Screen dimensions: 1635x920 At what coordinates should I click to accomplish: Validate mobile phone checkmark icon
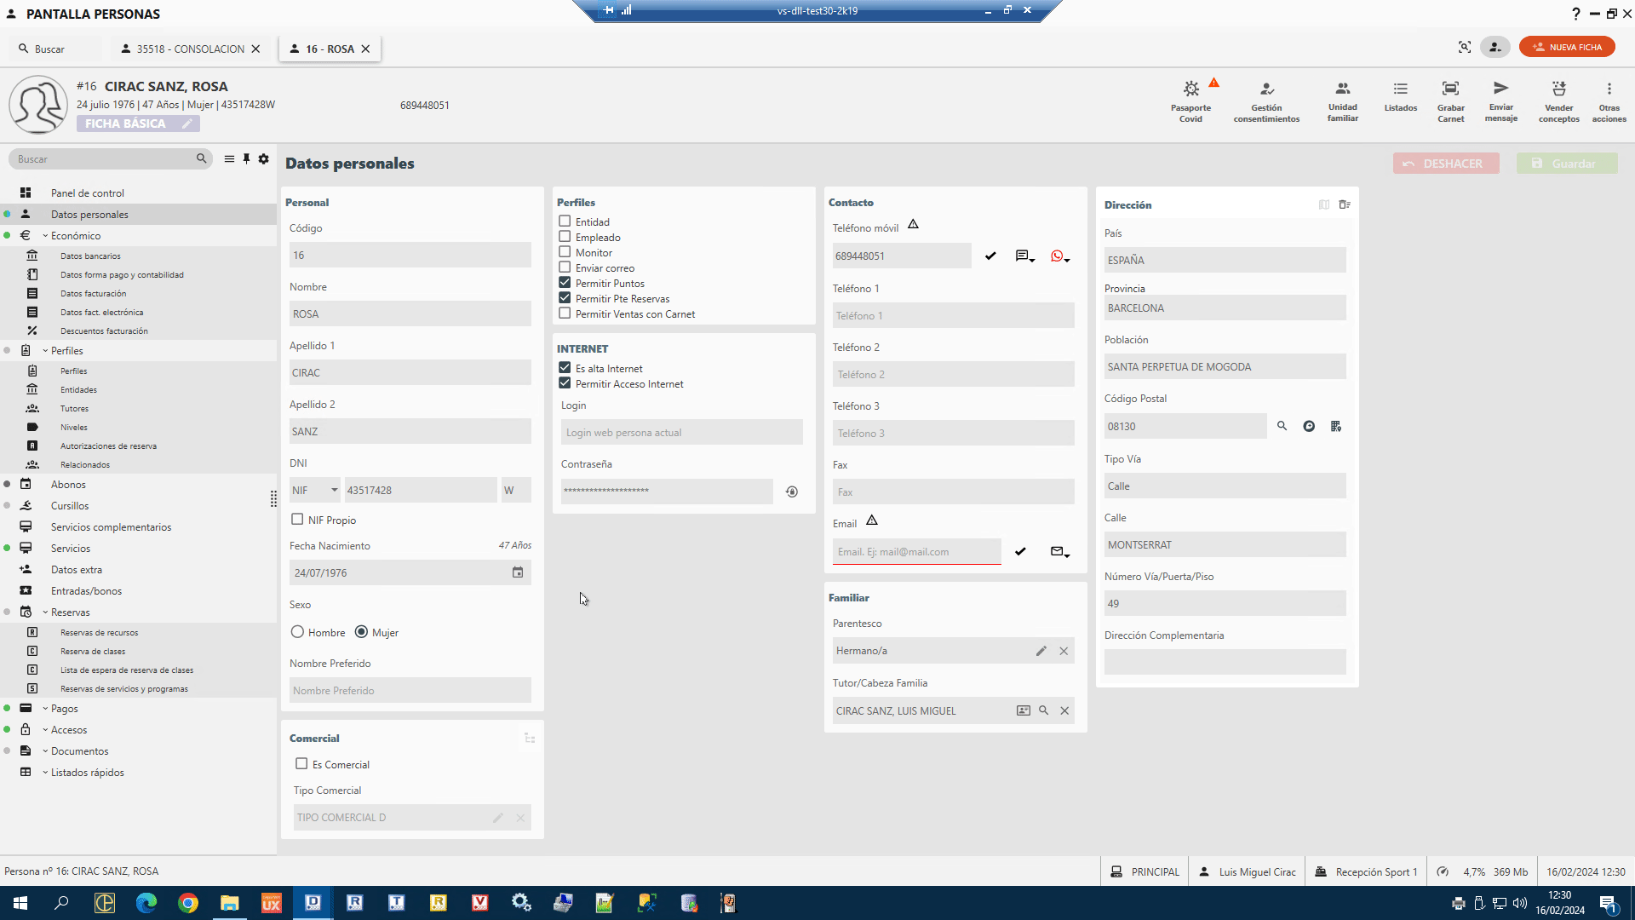coord(990,256)
